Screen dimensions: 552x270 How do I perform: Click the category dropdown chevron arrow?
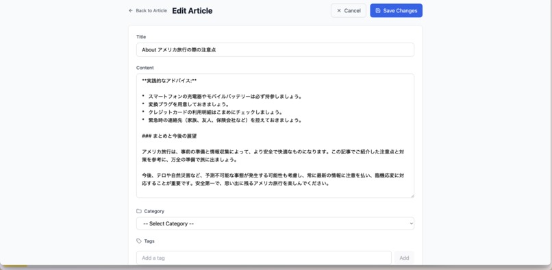(x=411, y=223)
